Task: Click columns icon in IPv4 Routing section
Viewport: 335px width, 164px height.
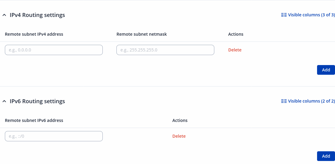Action: [284, 15]
